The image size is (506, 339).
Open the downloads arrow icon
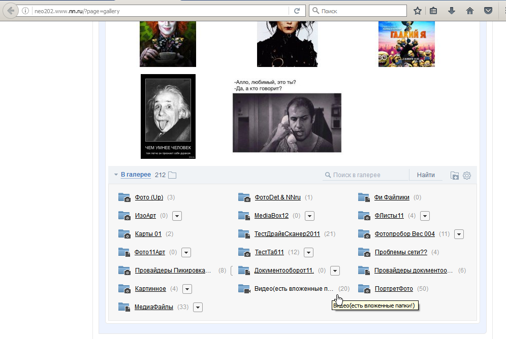coord(452,11)
